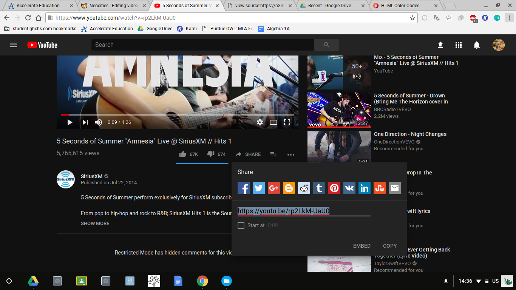The image size is (516, 290).
Task: Play the video
Action: pos(70,122)
